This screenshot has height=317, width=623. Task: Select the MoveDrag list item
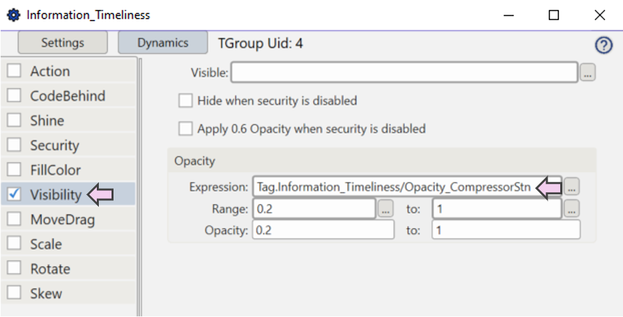62,220
